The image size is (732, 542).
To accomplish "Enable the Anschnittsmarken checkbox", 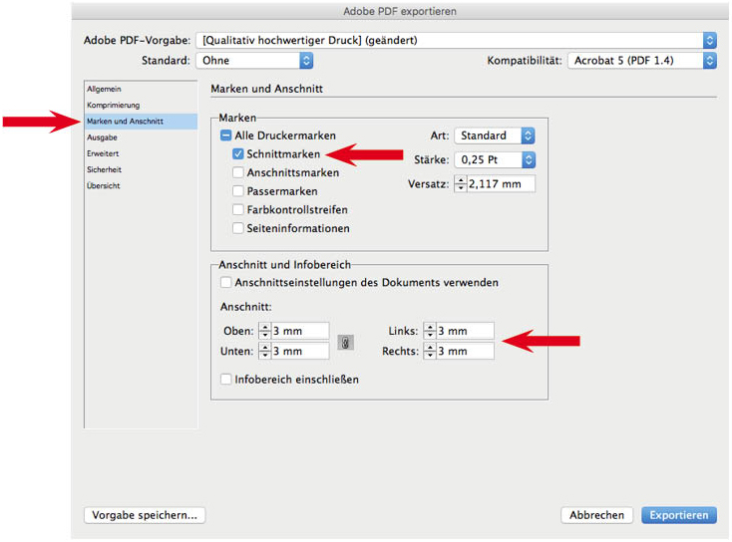I will pyautogui.click(x=237, y=172).
